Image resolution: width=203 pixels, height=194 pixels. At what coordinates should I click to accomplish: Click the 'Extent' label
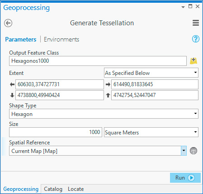(x=16, y=73)
